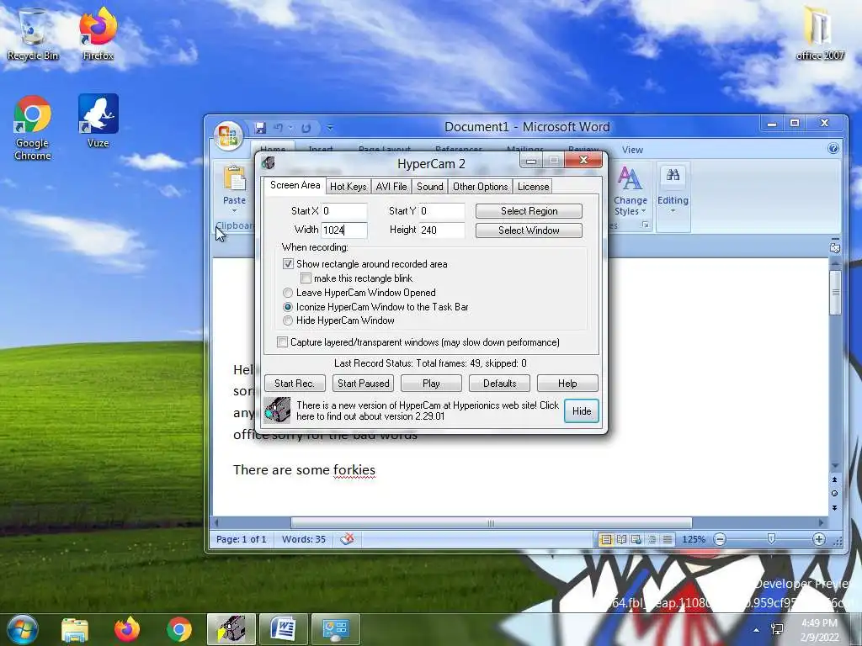The image size is (862, 646).
Task: Select Iconize HyperCam Window to the Task Bar
Action: [x=288, y=307]
